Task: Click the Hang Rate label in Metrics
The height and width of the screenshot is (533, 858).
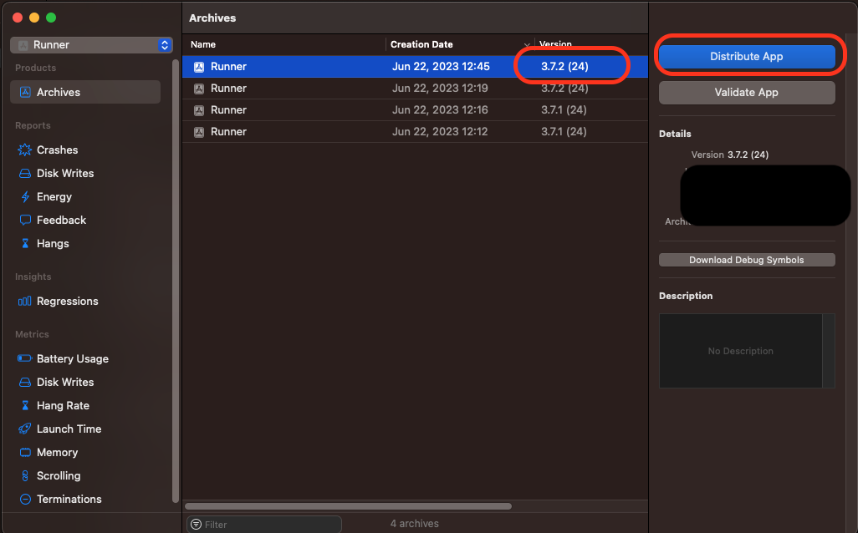Action: click(x=63, y=406)
